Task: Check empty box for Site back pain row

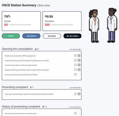Action: [79, 113]
